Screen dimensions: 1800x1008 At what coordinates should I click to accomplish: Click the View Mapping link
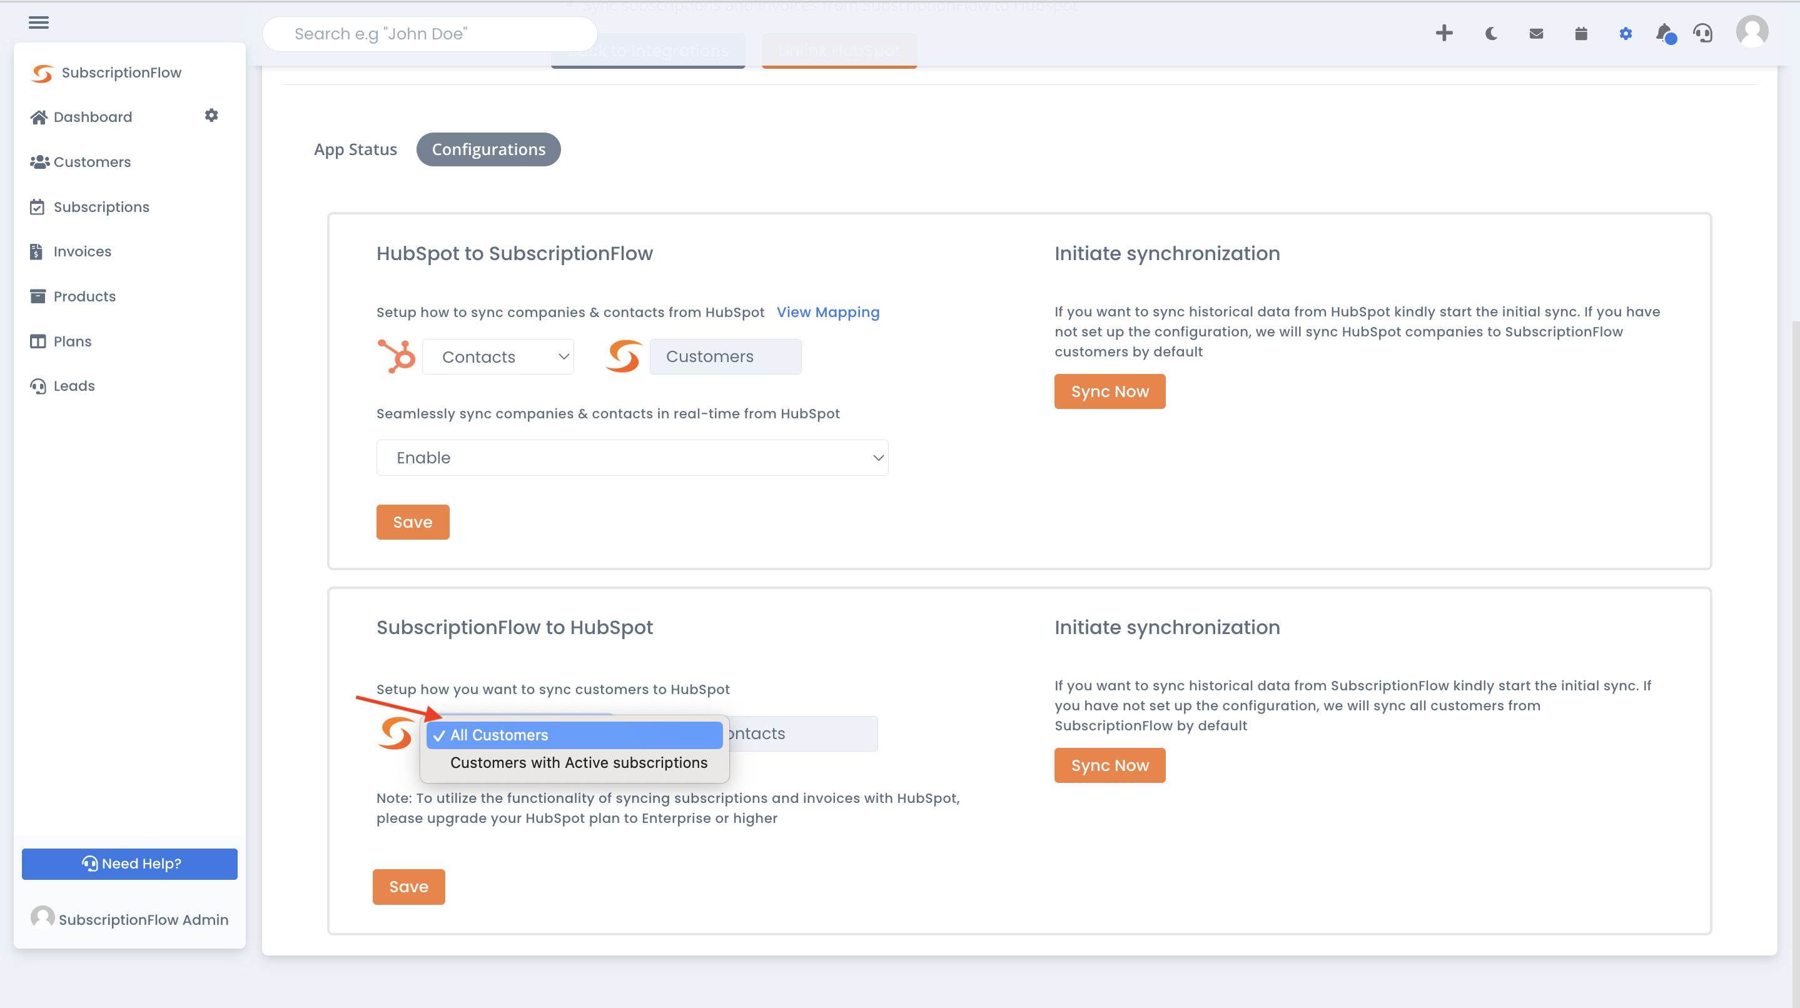click(x=828, y=312)
